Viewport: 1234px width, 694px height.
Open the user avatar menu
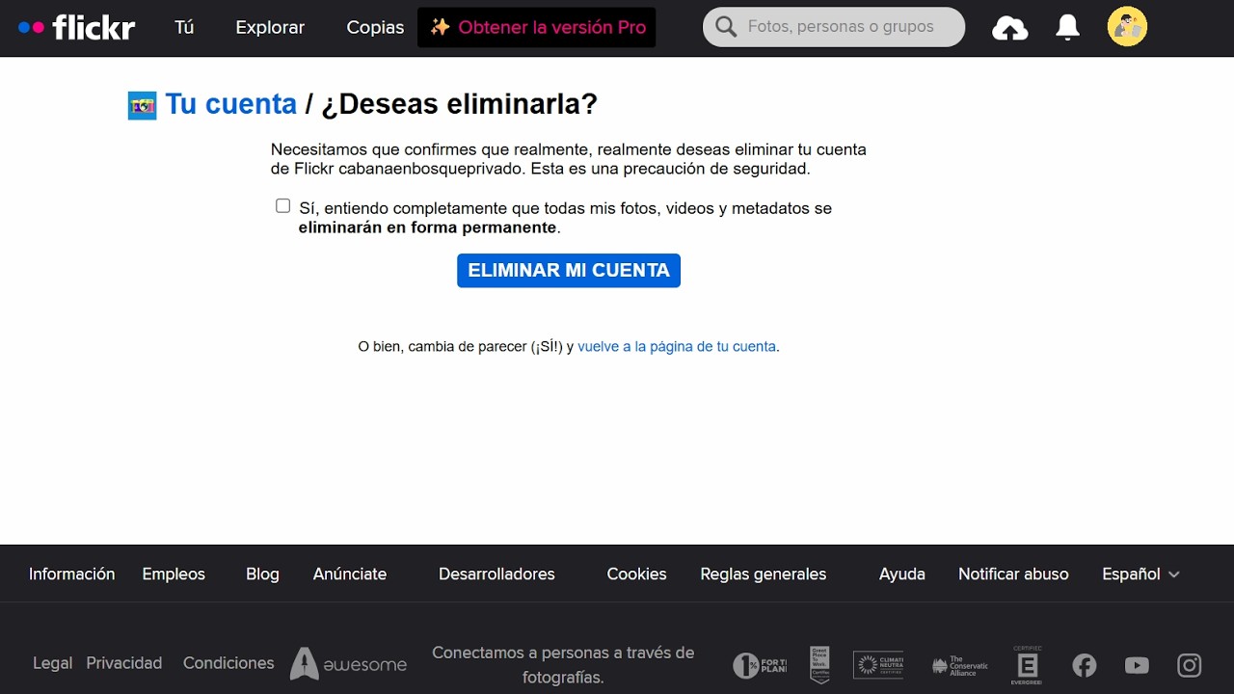point(1127,27)
